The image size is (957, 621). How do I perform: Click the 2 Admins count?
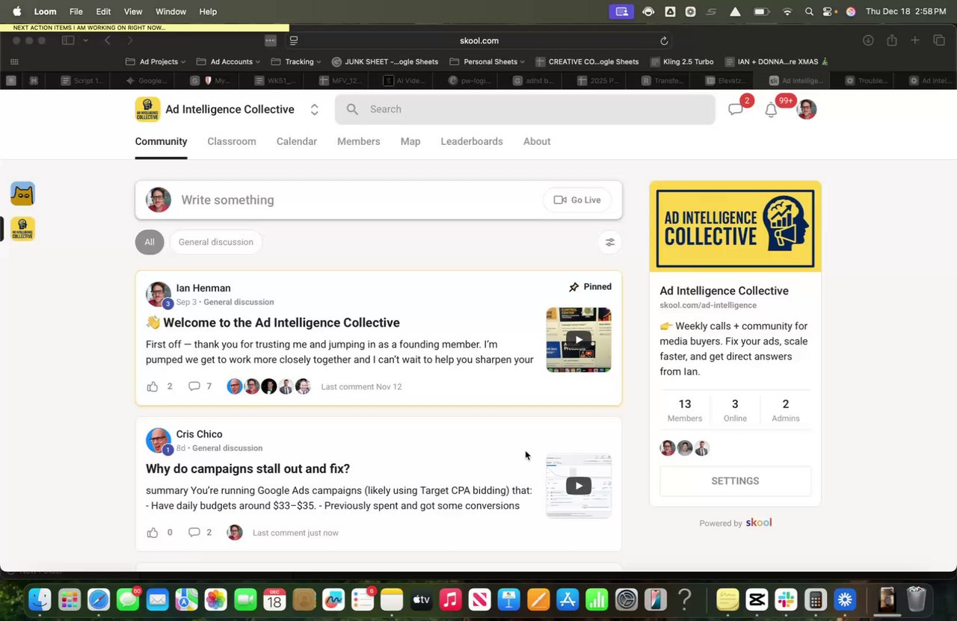click(x=786, y=410)
